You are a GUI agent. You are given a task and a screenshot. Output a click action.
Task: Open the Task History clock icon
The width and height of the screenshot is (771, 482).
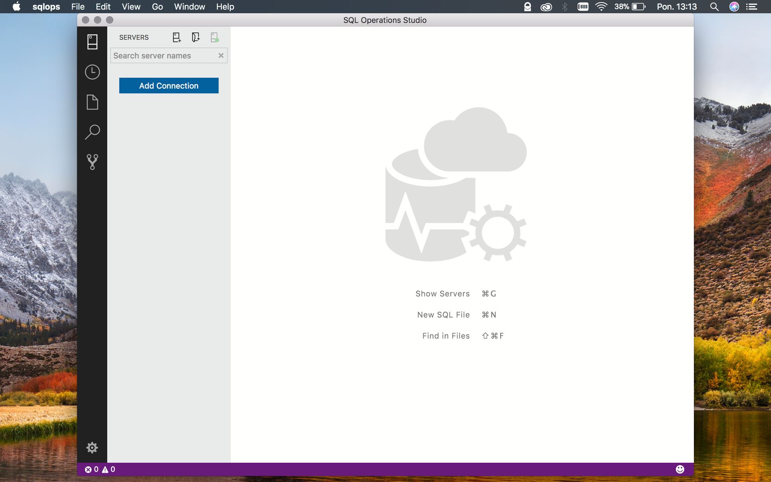click(92, 72)
